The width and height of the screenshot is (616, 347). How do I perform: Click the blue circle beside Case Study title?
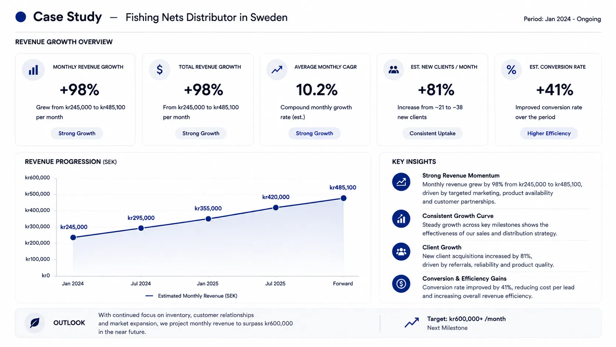coord(21,17)
